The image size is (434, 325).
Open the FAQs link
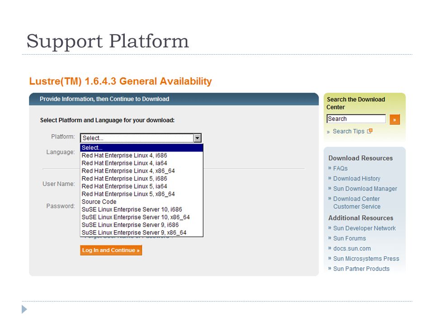coord(340,168)
